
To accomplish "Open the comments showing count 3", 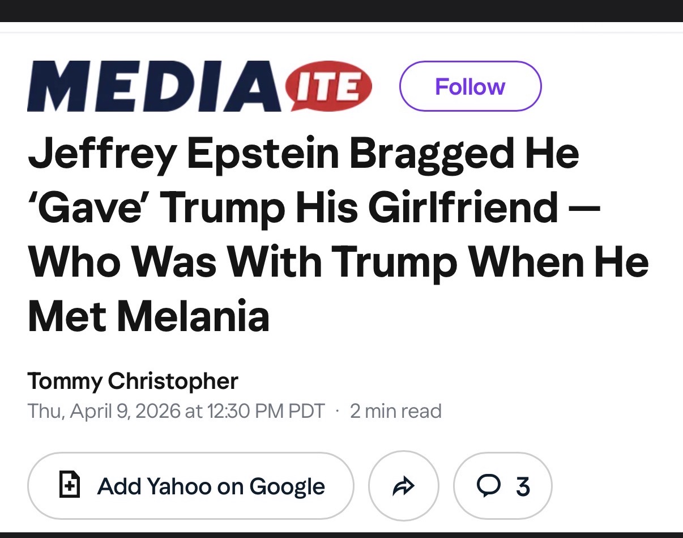I will pyautogui.click(x=503, y=486).
